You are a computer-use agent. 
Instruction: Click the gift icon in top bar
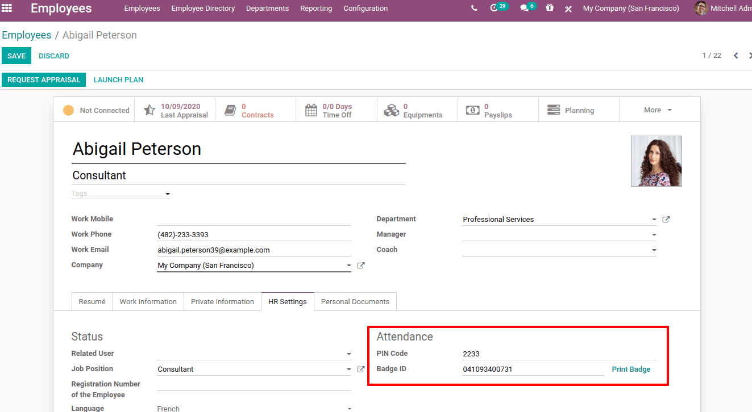pos(549,9)
